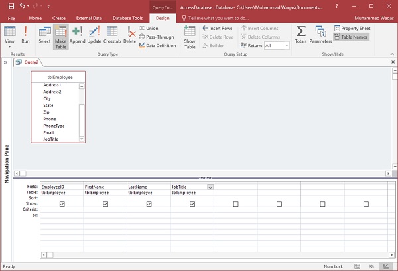Click the Email field in tblEmployee
The width and height of the screenshot is (398, 271).
click(49, 132)
